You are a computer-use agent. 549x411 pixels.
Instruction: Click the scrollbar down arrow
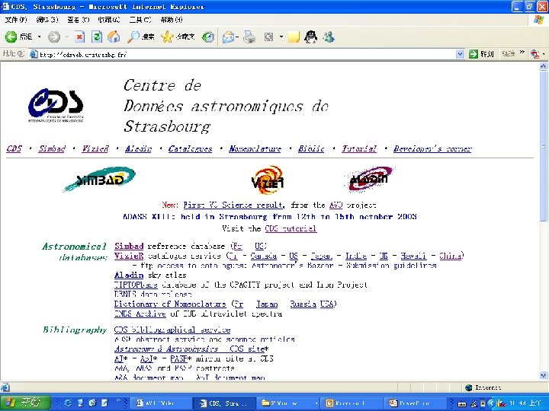(x=543, y=375)
